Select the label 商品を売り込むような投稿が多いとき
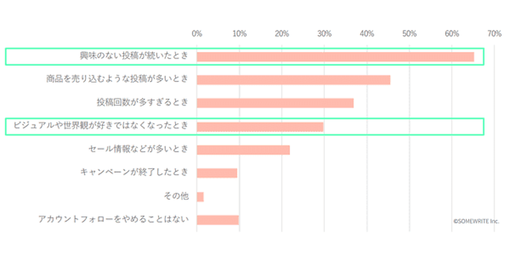Screen dimensions: 510x267 click(117, 79)
